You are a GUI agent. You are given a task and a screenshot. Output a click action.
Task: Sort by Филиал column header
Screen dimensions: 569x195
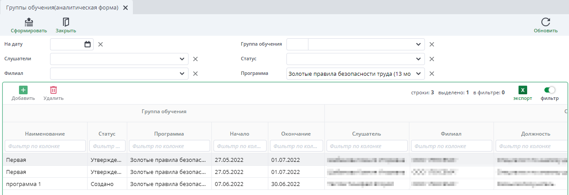(x=451, y=134)
